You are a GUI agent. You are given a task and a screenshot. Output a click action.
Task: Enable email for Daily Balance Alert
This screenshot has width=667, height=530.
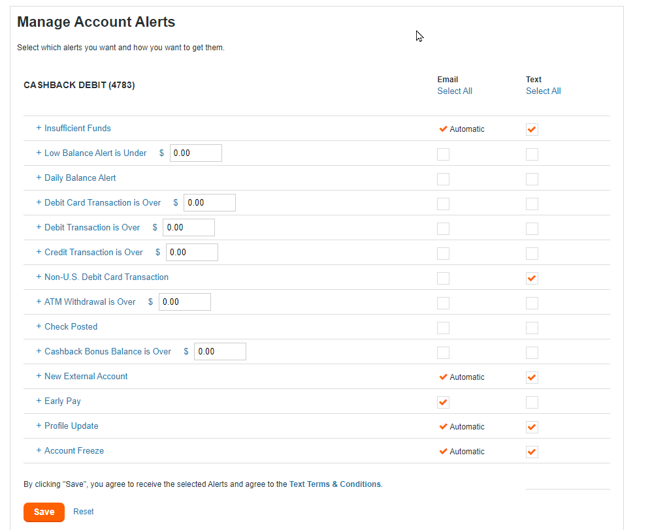(x=443, y=179)
